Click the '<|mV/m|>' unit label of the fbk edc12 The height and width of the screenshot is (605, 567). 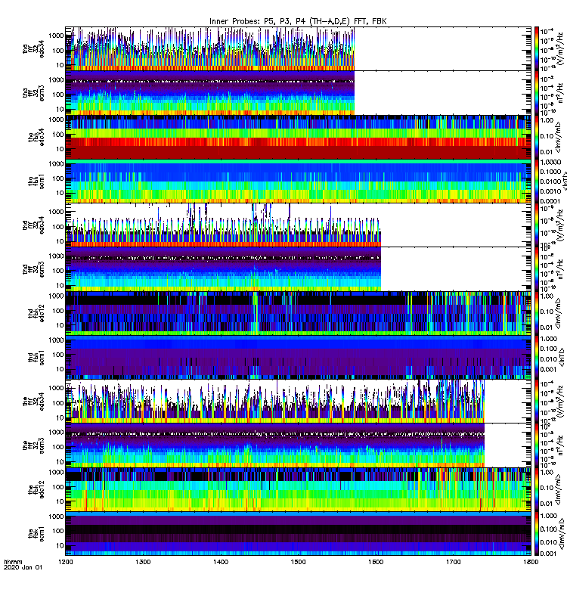coord(558,489)
